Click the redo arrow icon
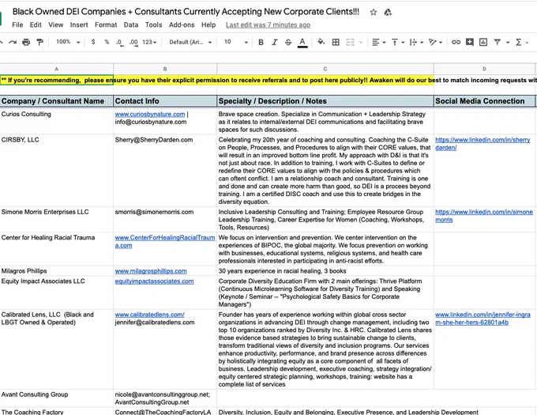The image size is (537, 415). coord(13,42)
